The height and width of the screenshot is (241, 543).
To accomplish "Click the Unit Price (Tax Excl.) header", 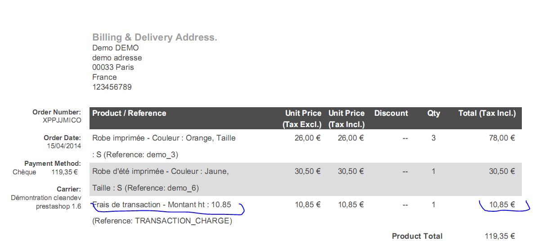I will coord(302,118).
